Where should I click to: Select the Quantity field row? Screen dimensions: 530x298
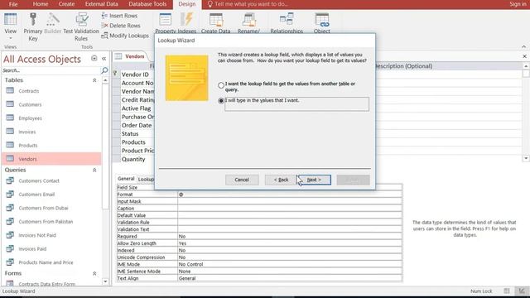(133, 159)
